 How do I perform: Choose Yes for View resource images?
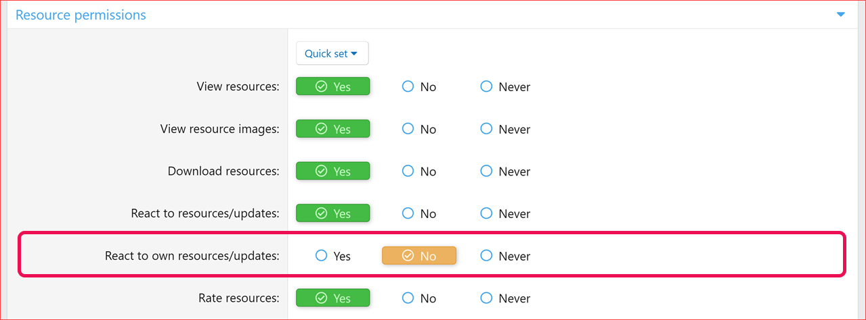pos(332,129)
